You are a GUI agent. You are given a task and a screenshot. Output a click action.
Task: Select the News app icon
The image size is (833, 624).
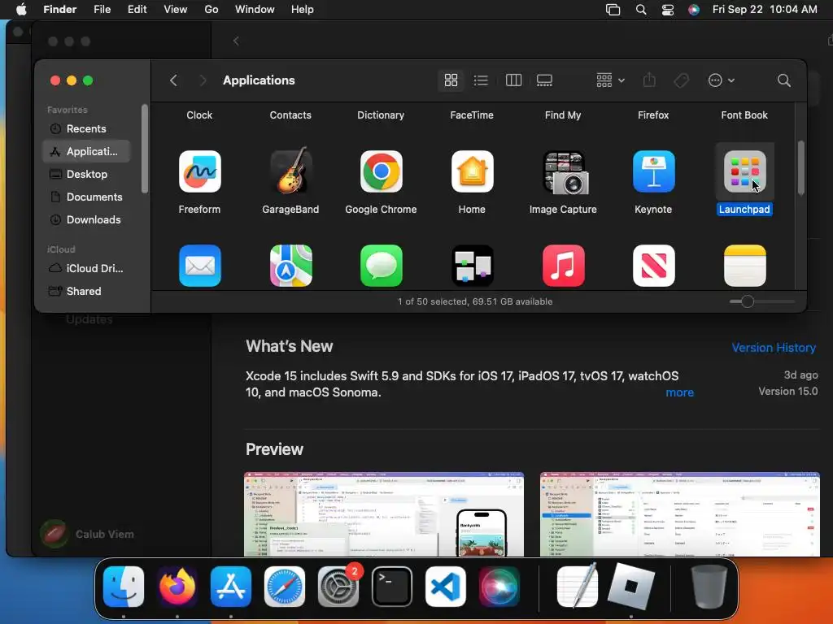tap(653, 266)
